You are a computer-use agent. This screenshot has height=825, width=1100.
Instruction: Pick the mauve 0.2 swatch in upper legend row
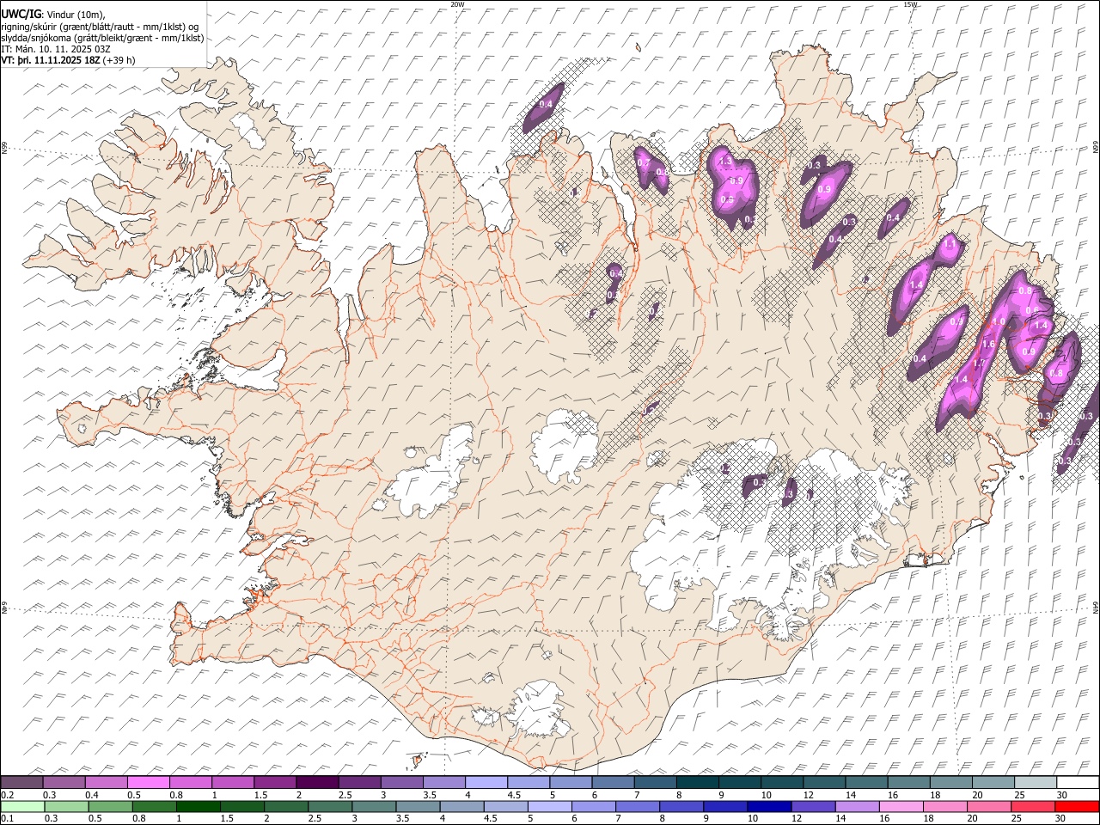point(21,783)
